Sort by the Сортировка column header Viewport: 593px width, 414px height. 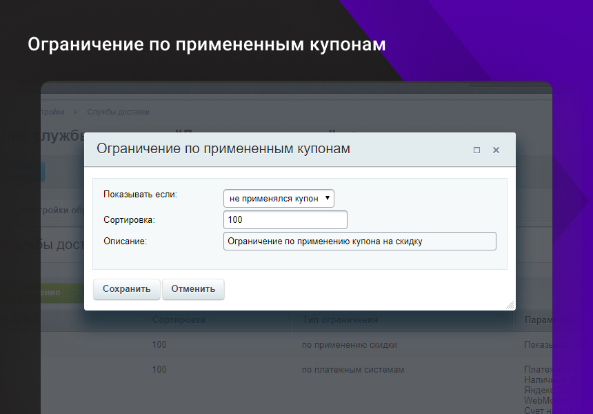179,320
